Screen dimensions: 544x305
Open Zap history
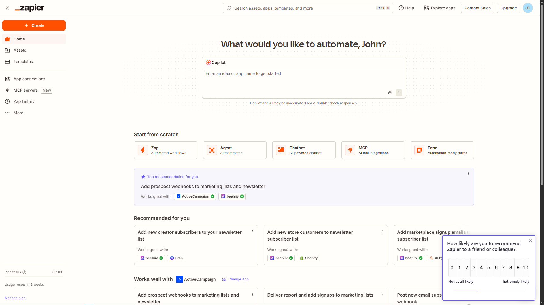click(x=34, y=101)
